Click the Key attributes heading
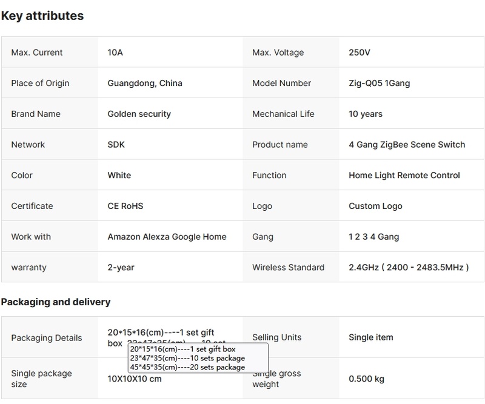 pos(42,16)
